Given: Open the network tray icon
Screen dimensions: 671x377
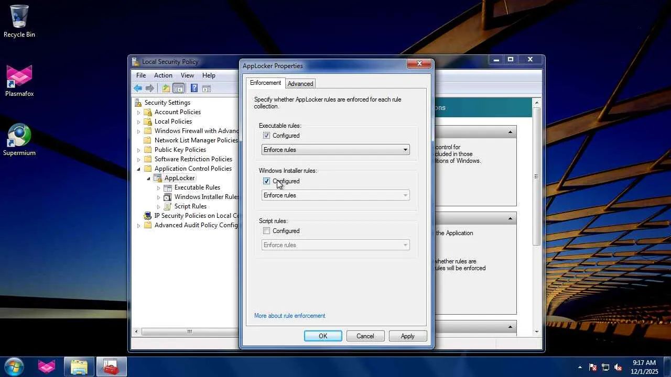Looking at the screenshot, I should pyautogui.click(x=605, y=367).
